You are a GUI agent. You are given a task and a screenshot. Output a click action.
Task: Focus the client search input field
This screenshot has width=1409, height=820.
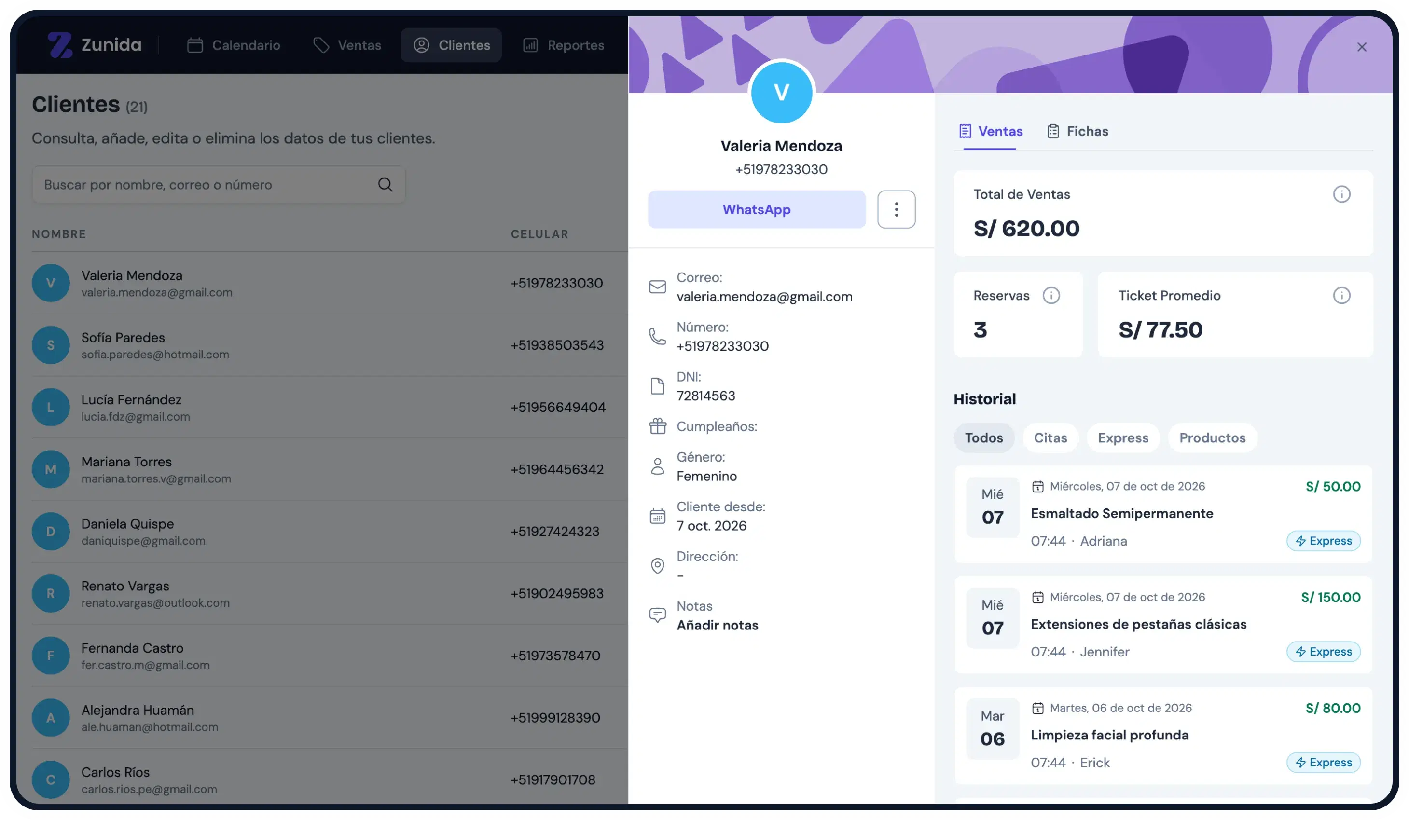click(219, 184)
